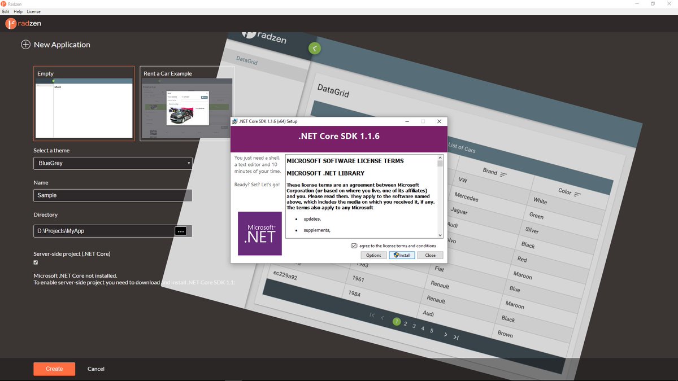678x381 pixels.
Task: Click the Create button
Action: (x=54, y=369)
